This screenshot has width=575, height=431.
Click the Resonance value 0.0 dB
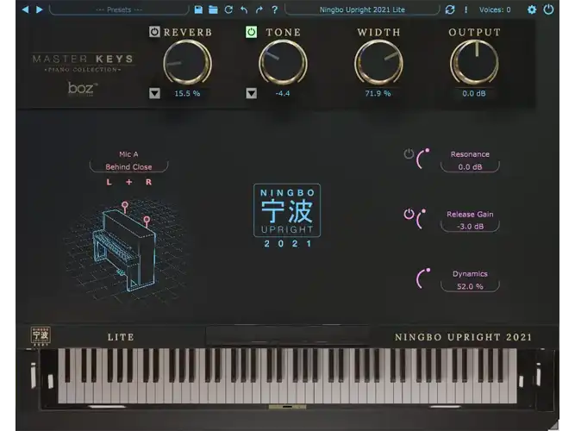[470, 167]
